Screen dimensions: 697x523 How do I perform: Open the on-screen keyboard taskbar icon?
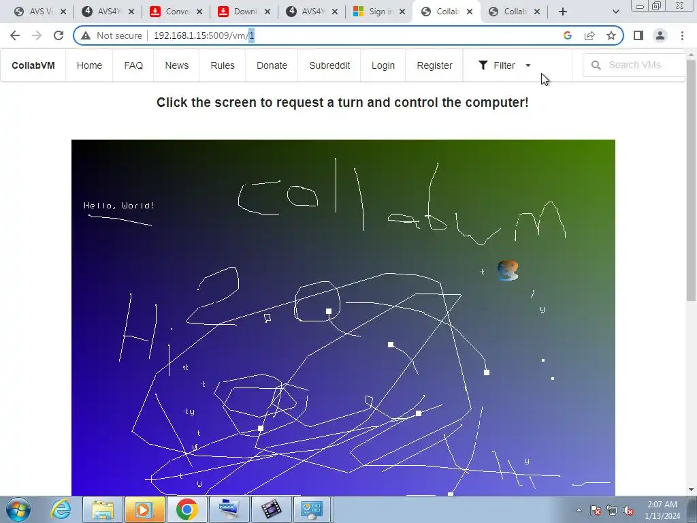click(229, 509)
